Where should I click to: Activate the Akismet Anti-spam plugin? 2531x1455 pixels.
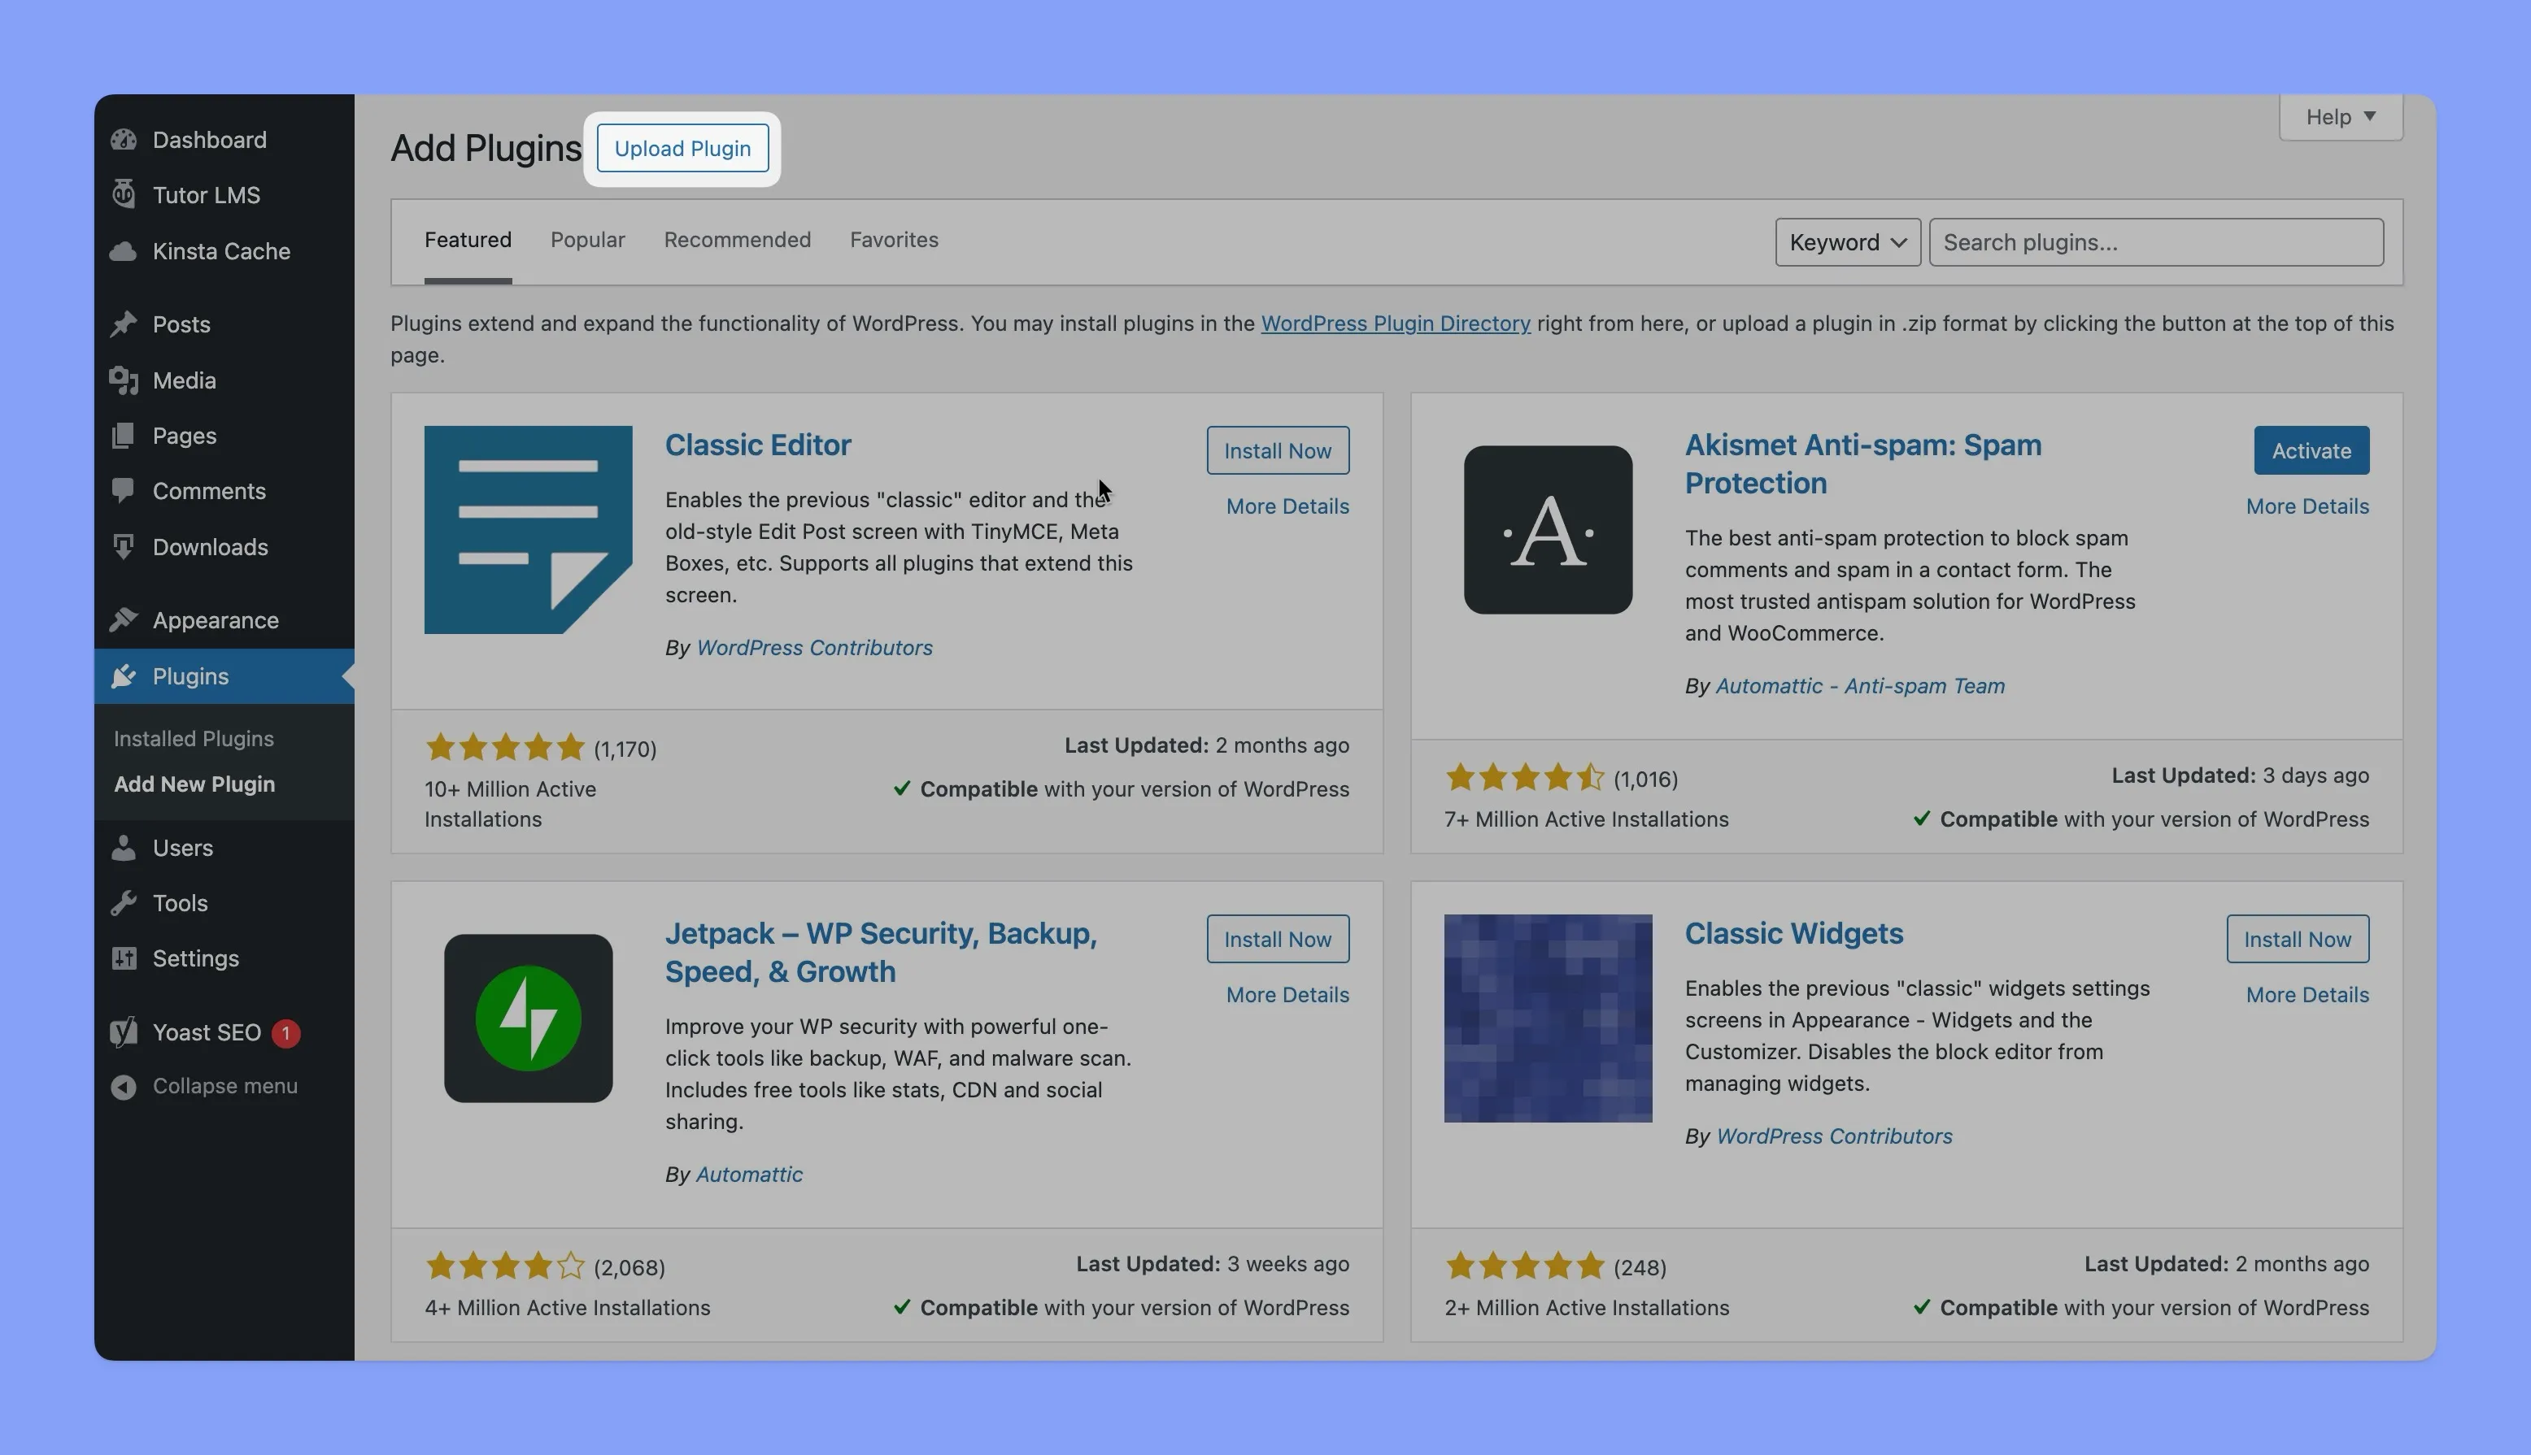tap(2311, 449)
